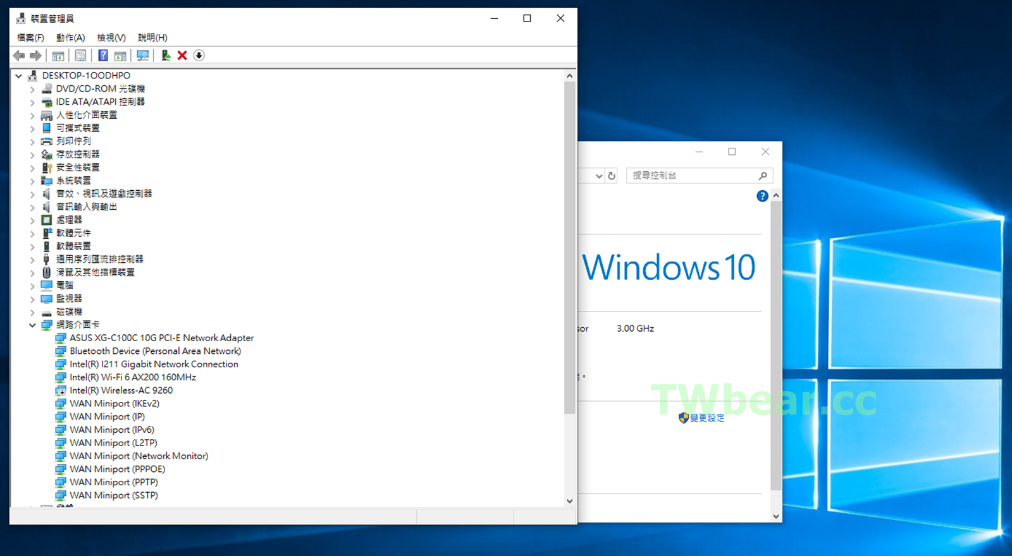The width and height of the screenshot is (1012, 556).
Task: Select Bluetooth Device (Personal Area Network)
Action: click(x=155, y=351)
